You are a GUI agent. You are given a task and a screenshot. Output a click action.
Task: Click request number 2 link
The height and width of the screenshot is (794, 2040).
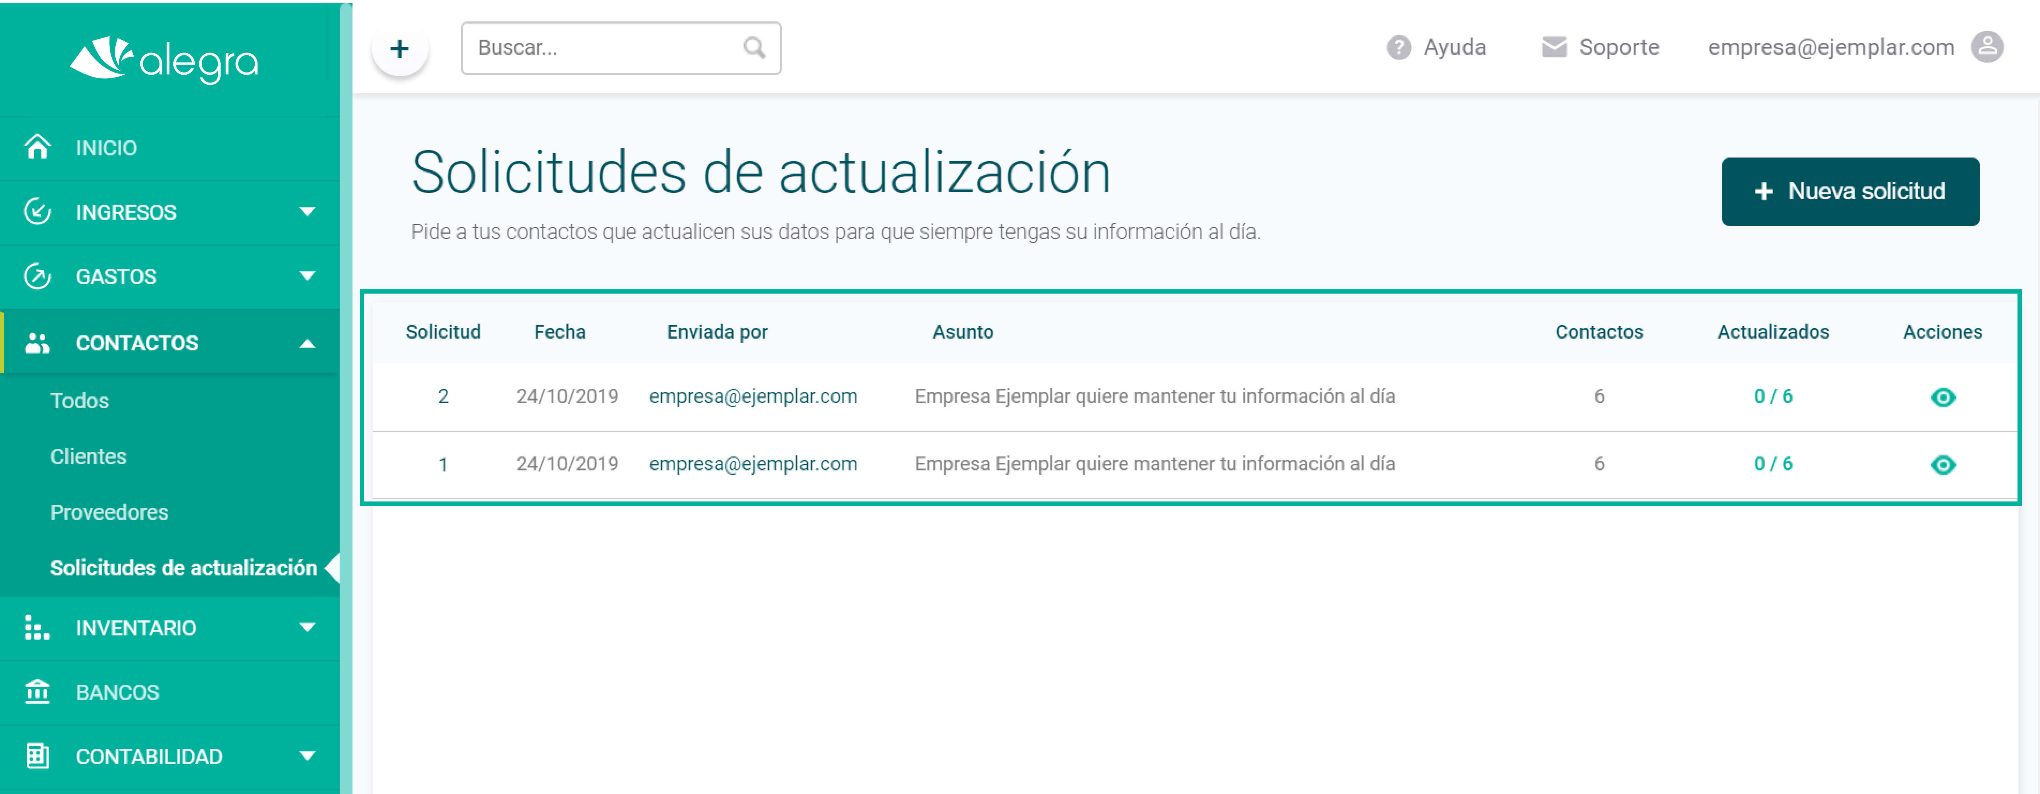point(443,396)
